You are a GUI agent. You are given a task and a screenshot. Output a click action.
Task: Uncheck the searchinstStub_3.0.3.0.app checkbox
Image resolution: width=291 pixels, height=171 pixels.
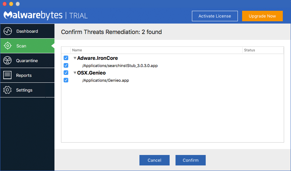click(66, 65)
